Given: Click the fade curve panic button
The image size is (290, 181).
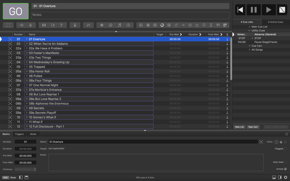Looking at the screenshot, I should 282,10.
